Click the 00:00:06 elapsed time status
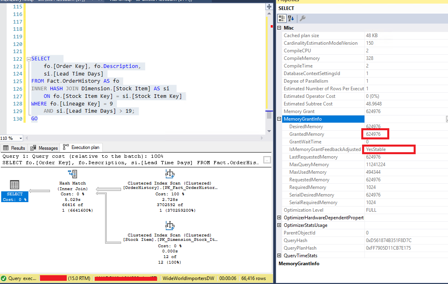 click(228, 278)
